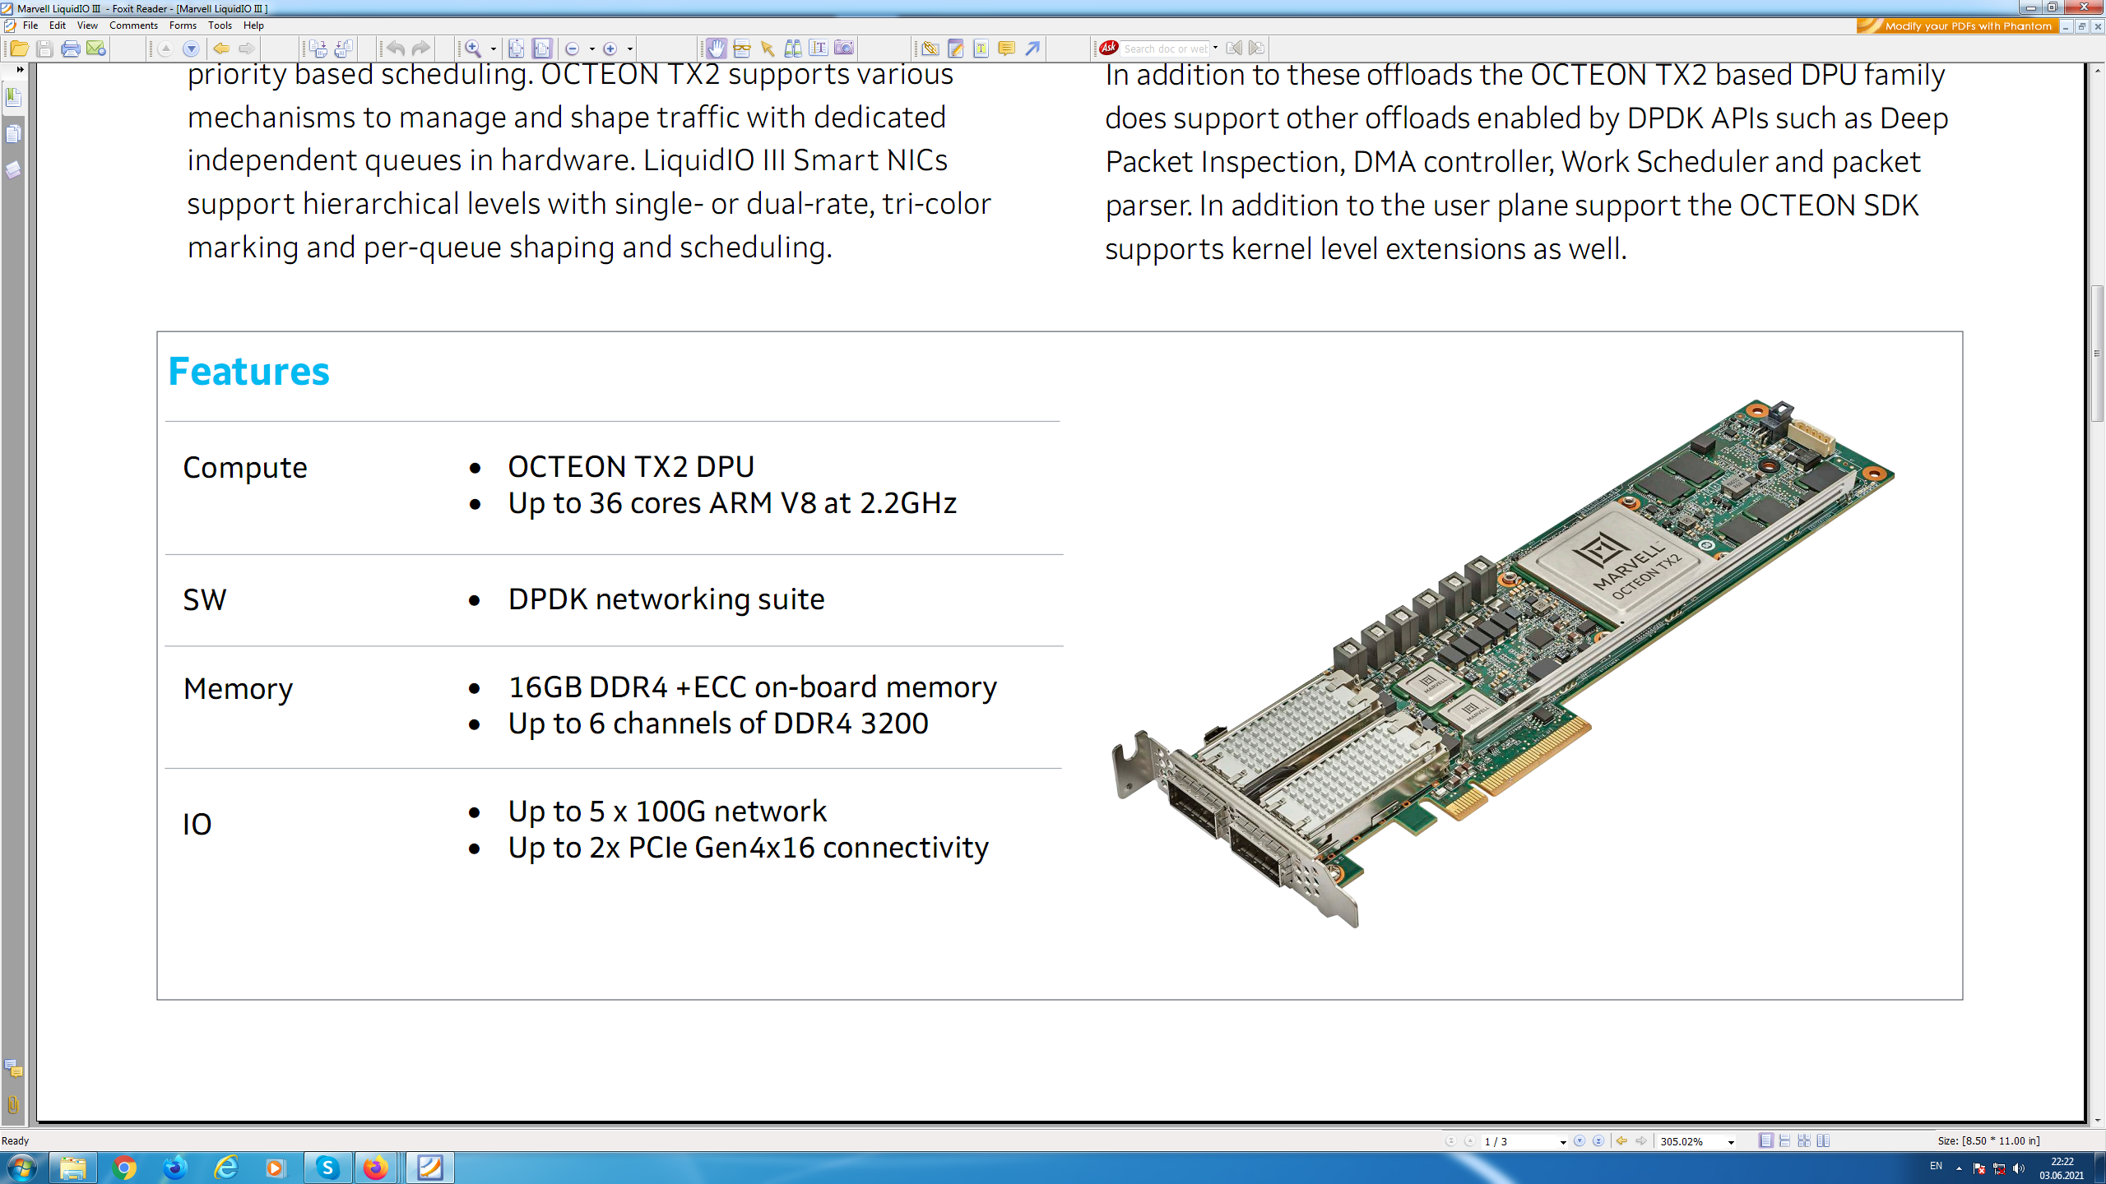Launch Google Chrome from the taskbar
Viewport: 2106px width, 1184px height.
[x=124, y=1168]
